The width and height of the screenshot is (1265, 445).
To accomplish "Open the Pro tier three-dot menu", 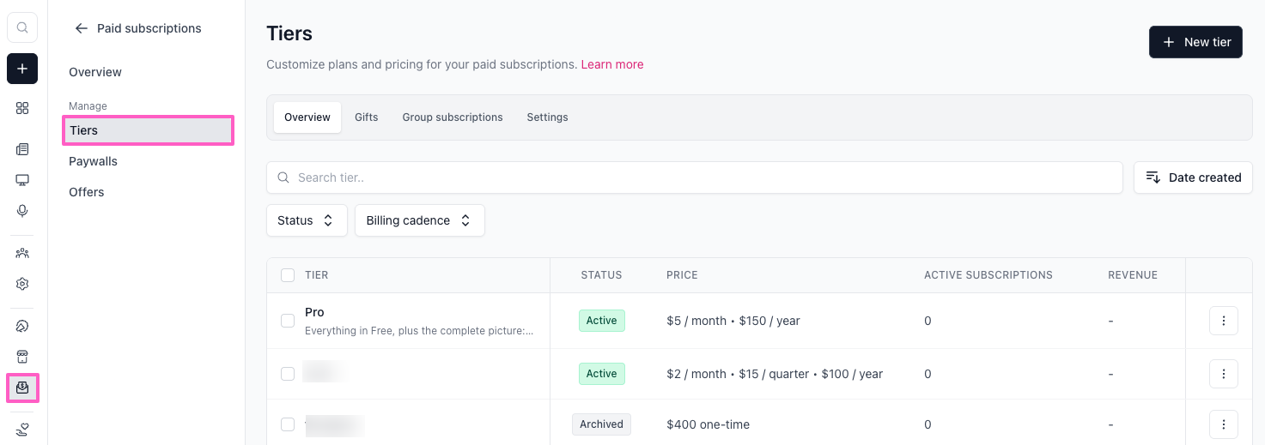I will (x=1224, y=321).
